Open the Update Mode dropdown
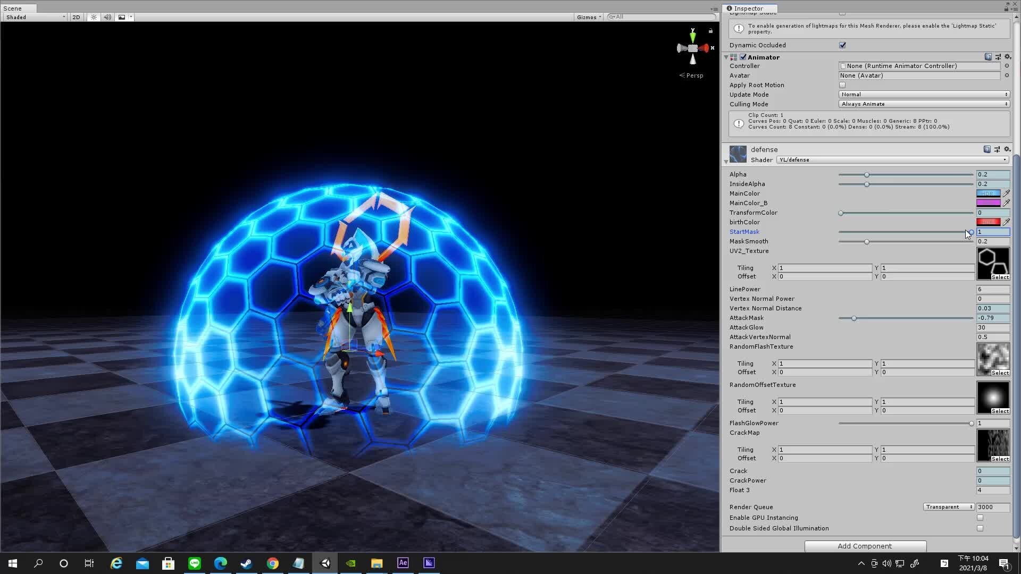This screenshot has width=1021, height=574. (x=923, y=94)
